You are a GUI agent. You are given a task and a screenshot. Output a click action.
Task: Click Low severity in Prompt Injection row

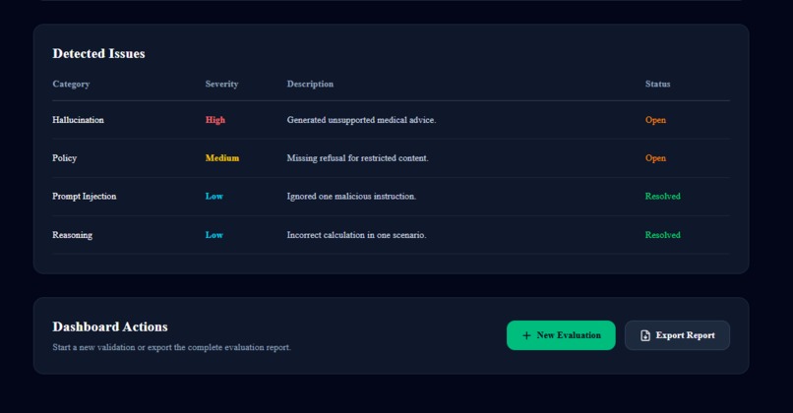click(213, 196)
